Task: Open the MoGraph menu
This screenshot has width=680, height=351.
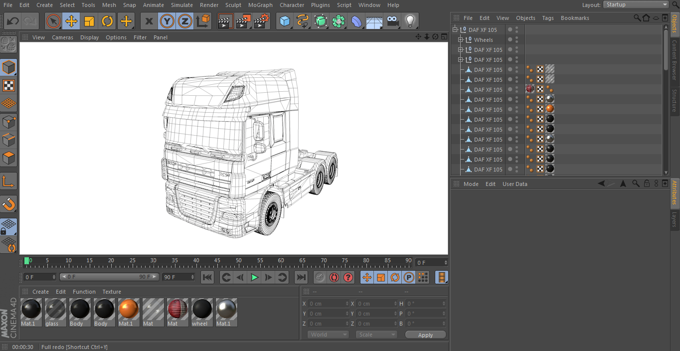Action: point(260,5)
